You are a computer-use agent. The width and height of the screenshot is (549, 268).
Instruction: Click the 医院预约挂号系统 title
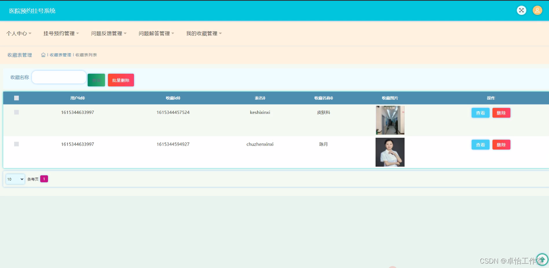click(x=32, y=11)
